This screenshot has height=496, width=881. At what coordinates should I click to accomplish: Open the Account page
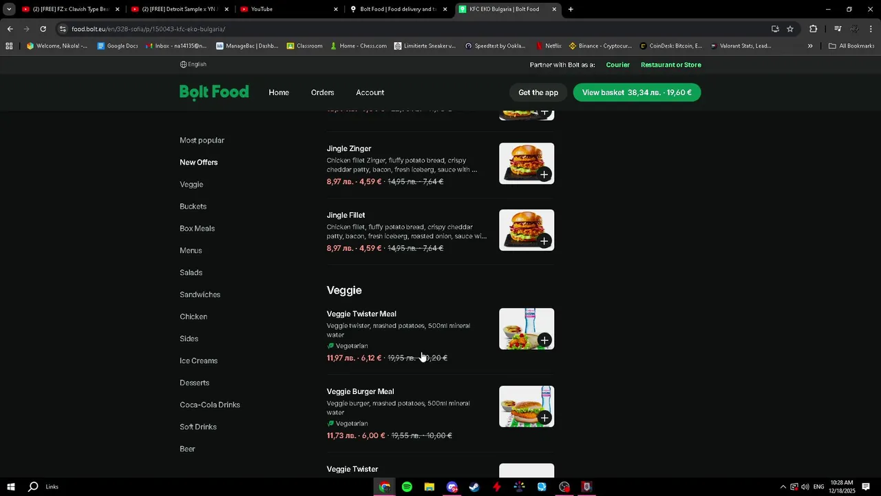(370, 92)
